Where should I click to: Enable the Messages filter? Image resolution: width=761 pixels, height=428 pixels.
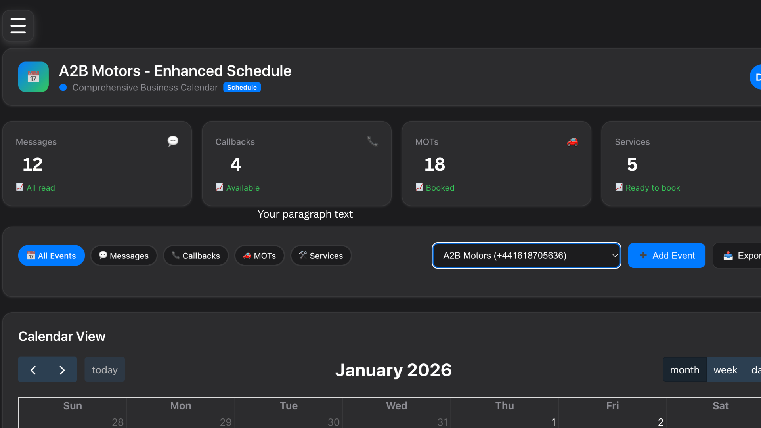124,256
